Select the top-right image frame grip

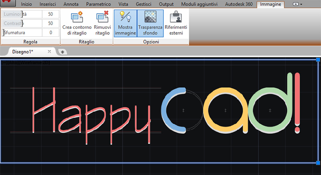[318, 60]
